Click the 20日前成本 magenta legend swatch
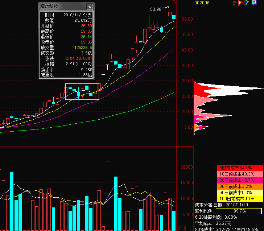264x231 pixels. click(x=240, y=180)
